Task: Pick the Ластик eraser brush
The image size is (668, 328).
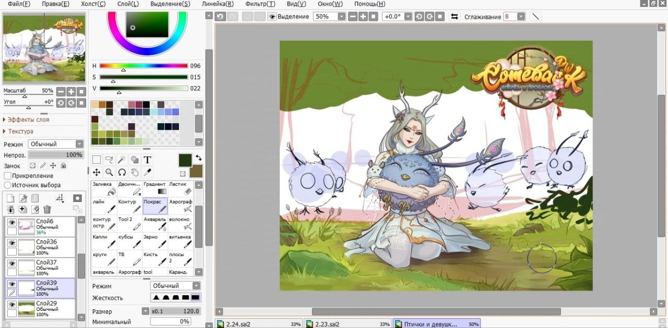Action: [181, 188]
